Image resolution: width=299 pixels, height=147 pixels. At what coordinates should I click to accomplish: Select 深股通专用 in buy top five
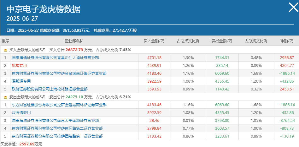21,81
